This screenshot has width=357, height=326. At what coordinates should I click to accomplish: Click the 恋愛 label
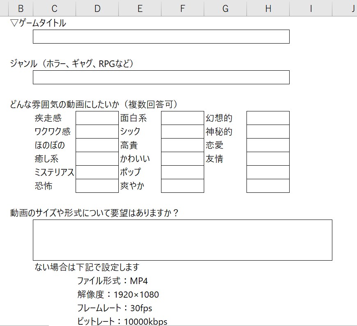214,145
